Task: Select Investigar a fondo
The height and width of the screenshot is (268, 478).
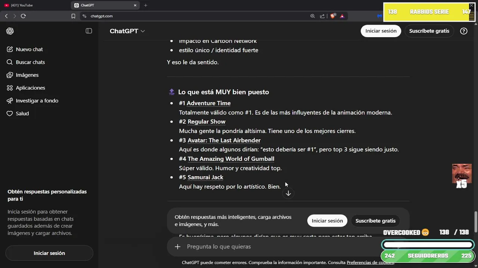Action: (37, 101)
